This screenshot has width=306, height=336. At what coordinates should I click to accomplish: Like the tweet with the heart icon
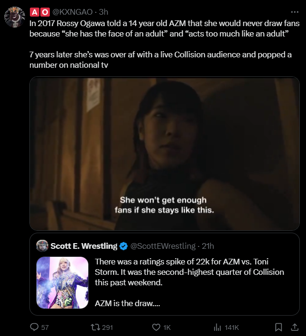tap(156, 327)
